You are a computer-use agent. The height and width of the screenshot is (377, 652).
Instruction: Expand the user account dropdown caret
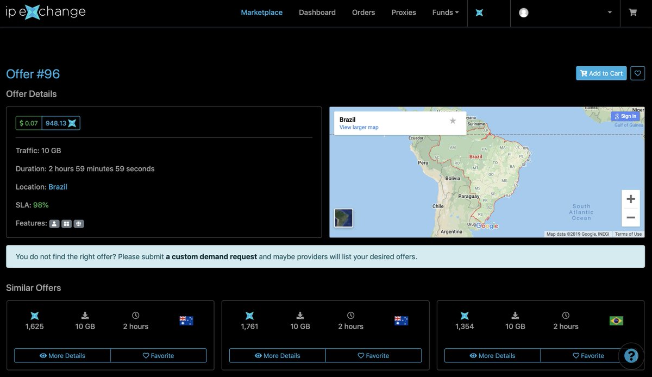(610, 12)
